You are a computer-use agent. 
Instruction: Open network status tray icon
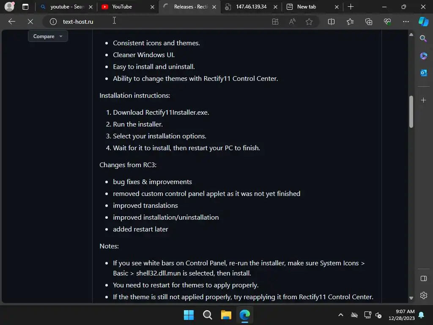coord(367,315)
